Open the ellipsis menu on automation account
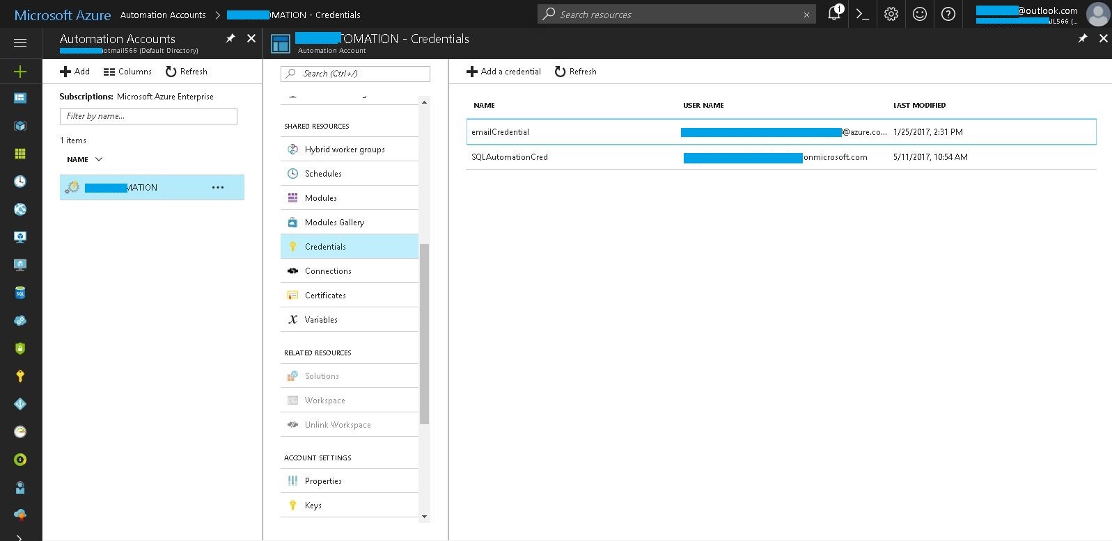1112x541 pixels. (218, 188)
